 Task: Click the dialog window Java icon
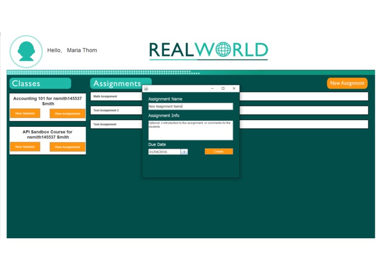click(x=146, y=89)
